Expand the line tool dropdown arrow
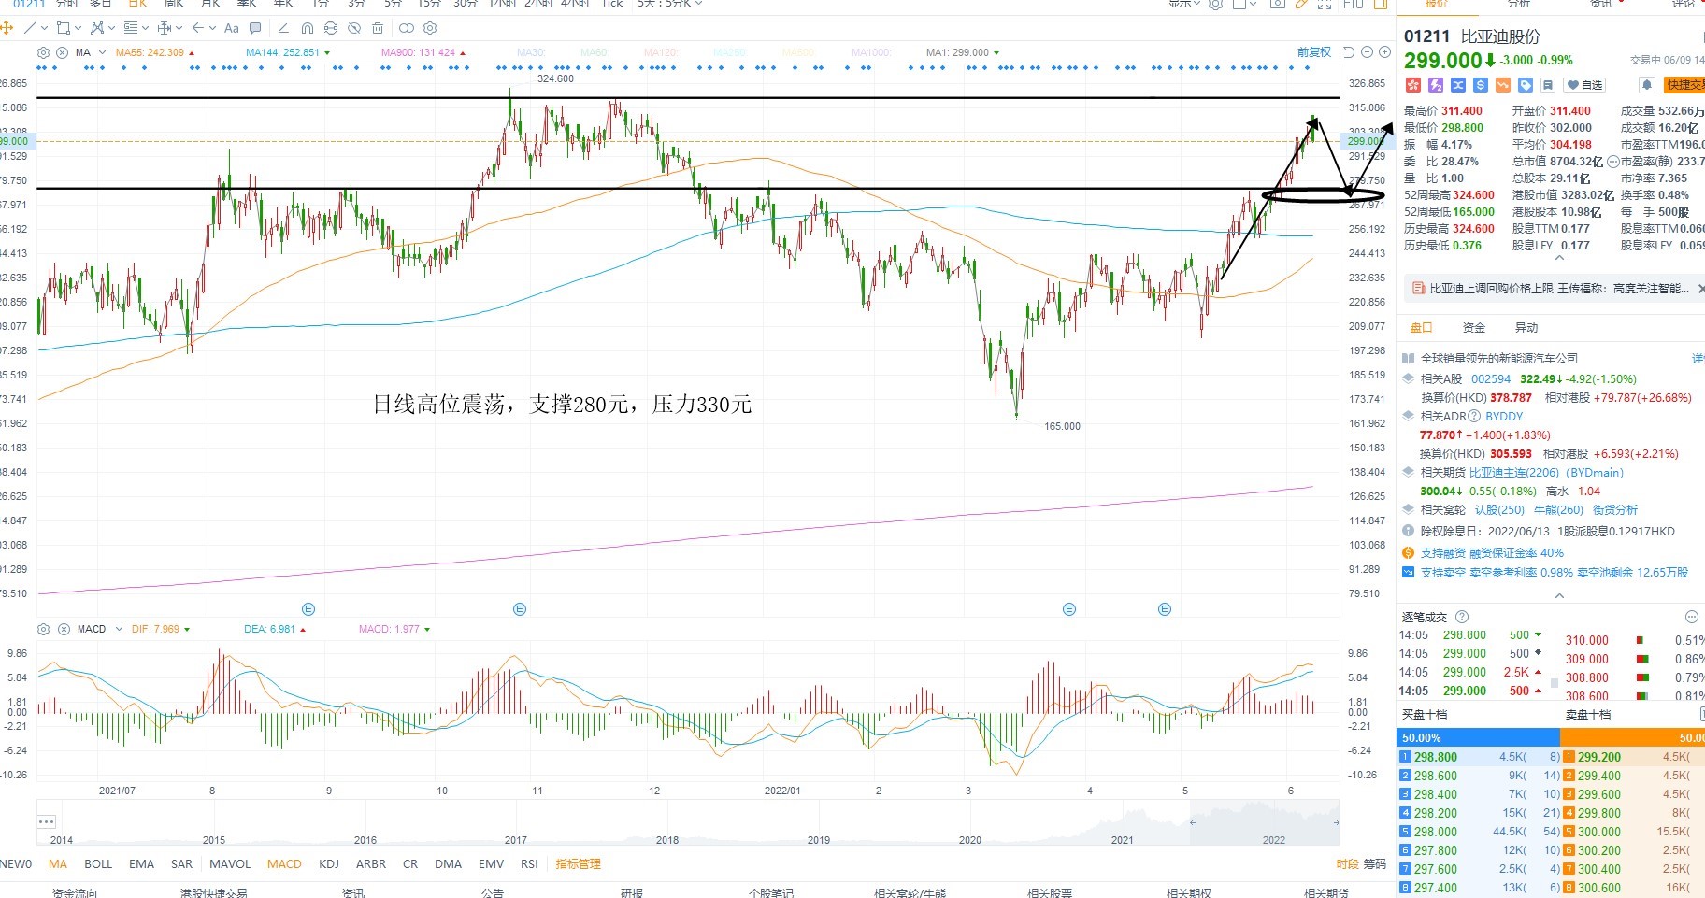The width and height of the screenshot is (1705, 898). click(44, 28)
